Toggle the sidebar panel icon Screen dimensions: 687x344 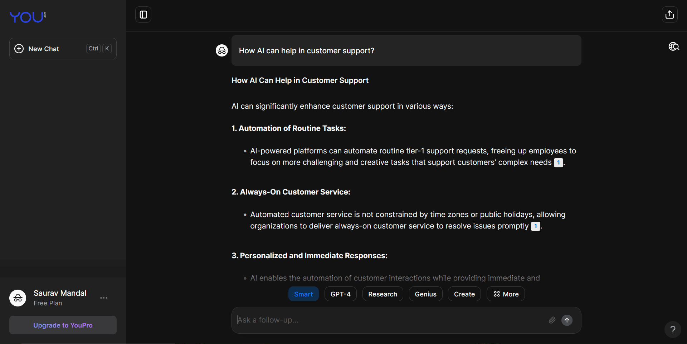143,15
